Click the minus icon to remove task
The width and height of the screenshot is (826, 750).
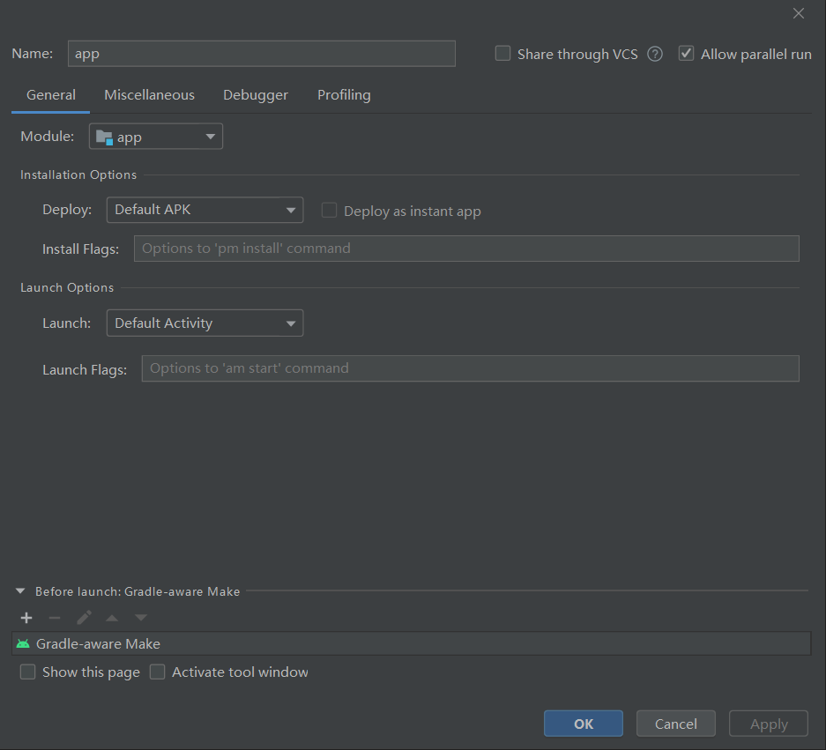coord(55,617)
